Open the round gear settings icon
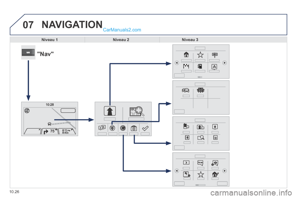 coord(123,128)
